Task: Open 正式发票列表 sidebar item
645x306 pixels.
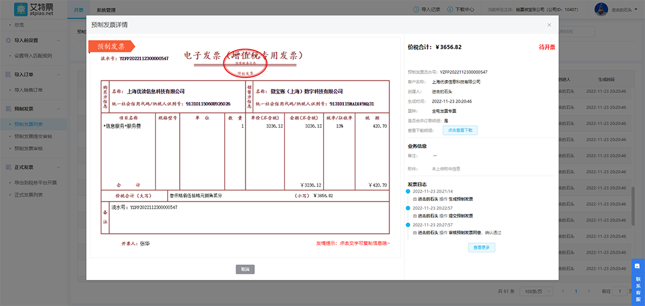Action: pyautogui.click(x=29, y=194)
